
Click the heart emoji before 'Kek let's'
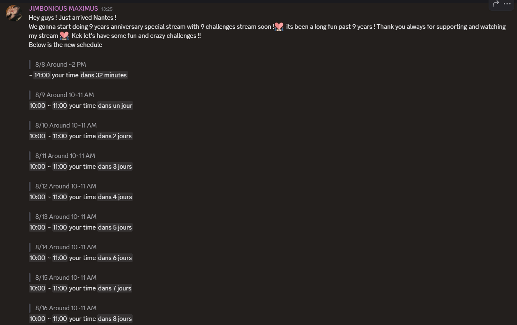coord(64,36)
